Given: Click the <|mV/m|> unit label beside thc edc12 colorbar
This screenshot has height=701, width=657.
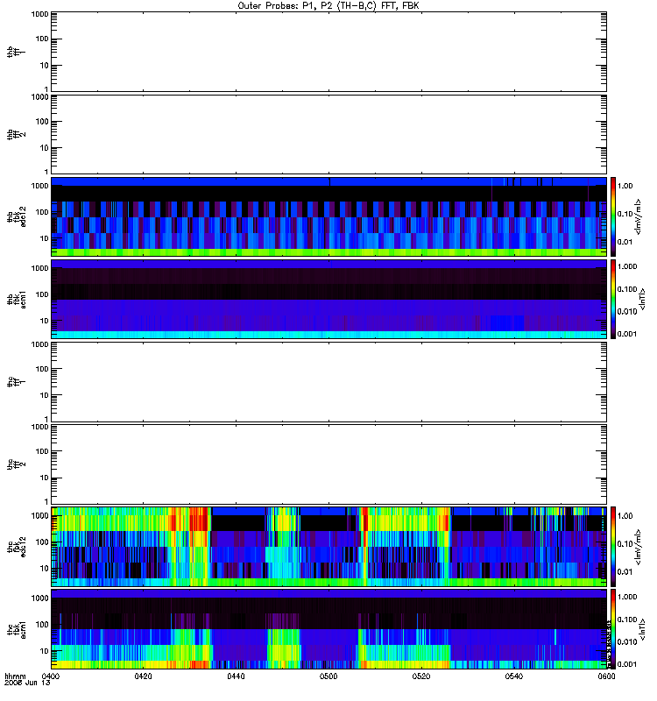Looking at the screenshot, I should pos(638,547).
